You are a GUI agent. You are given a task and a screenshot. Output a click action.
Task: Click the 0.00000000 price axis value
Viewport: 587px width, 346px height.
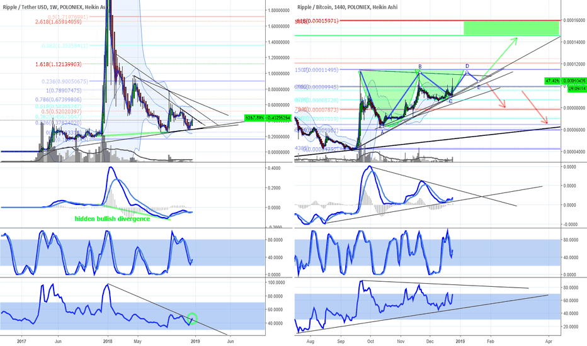click(278, 152)
